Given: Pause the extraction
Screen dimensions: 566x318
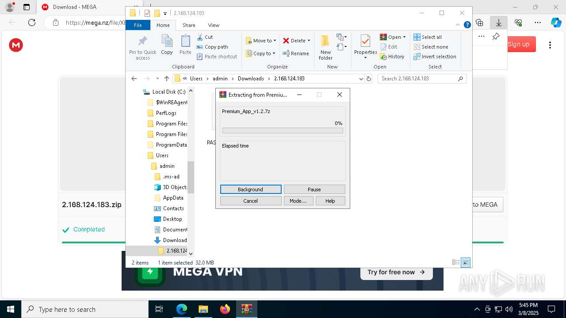Looking at the screenshot, I should click(x=314, y=189).
